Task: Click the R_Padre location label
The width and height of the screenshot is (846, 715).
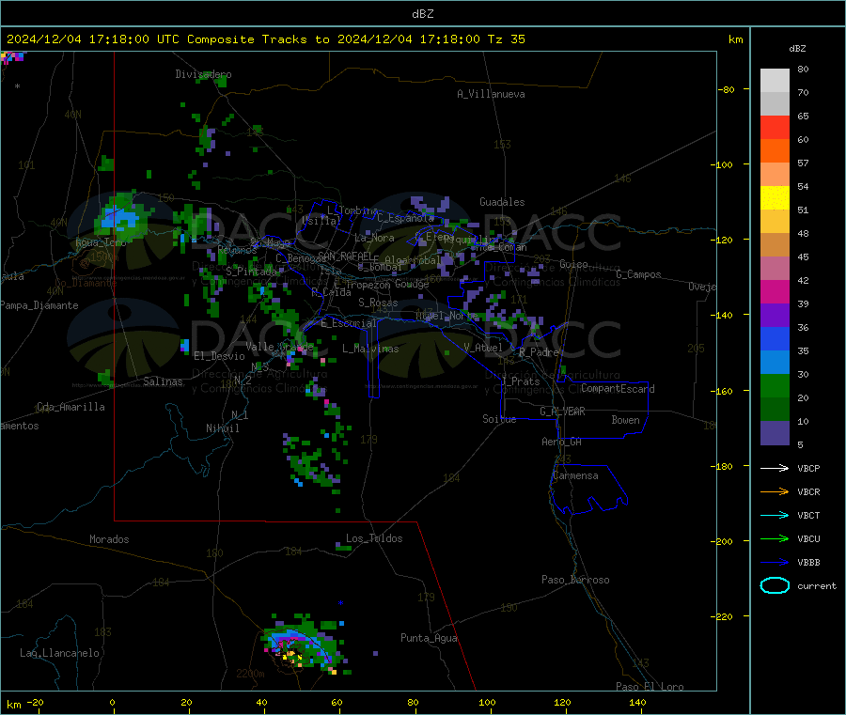Action: (x=539, y=352)
